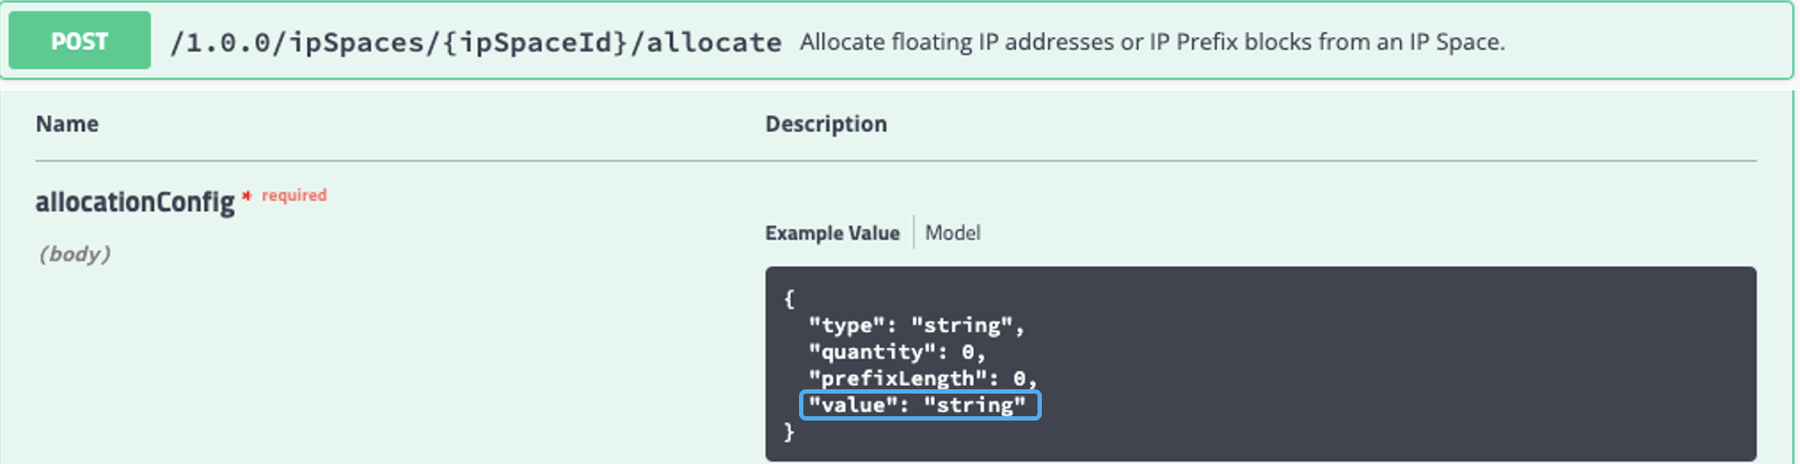Click the Description column header

pos(826,124)
